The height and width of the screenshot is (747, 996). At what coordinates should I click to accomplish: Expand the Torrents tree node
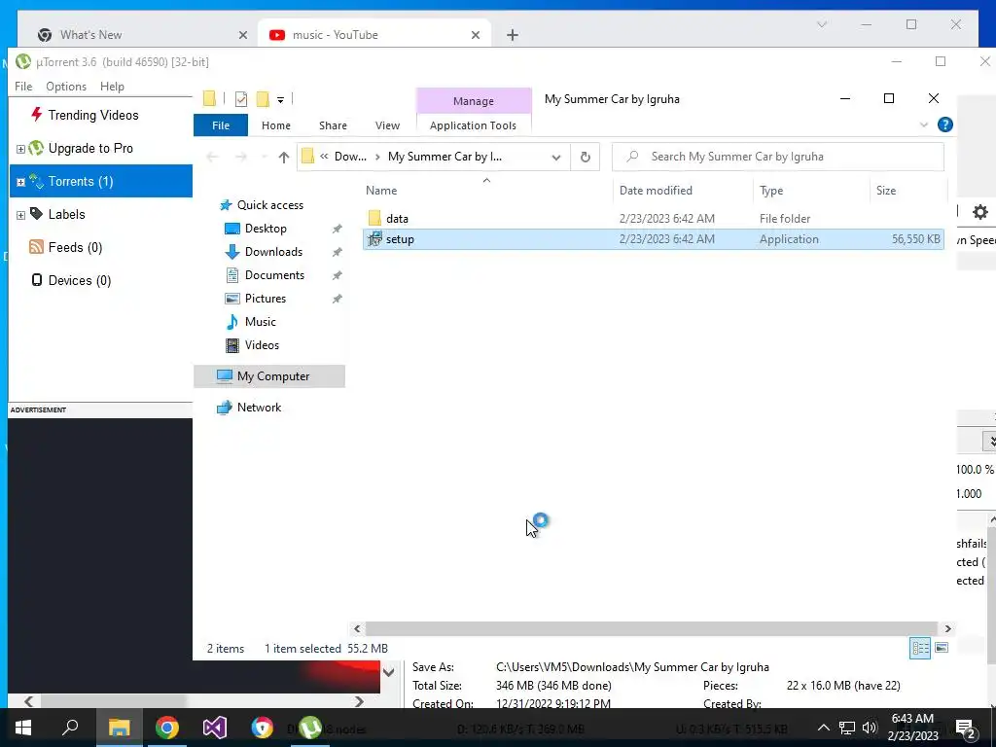(x=20, y=182)
